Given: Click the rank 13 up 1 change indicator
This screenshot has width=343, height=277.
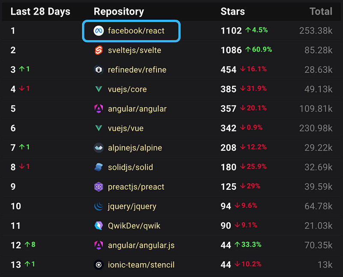Looking at the screenshot, I should [x=30, y=264].
